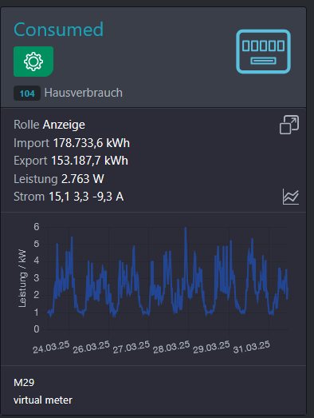
Task: Click the M29 model label
Action: pyautogui.click(x=24, y=383)
